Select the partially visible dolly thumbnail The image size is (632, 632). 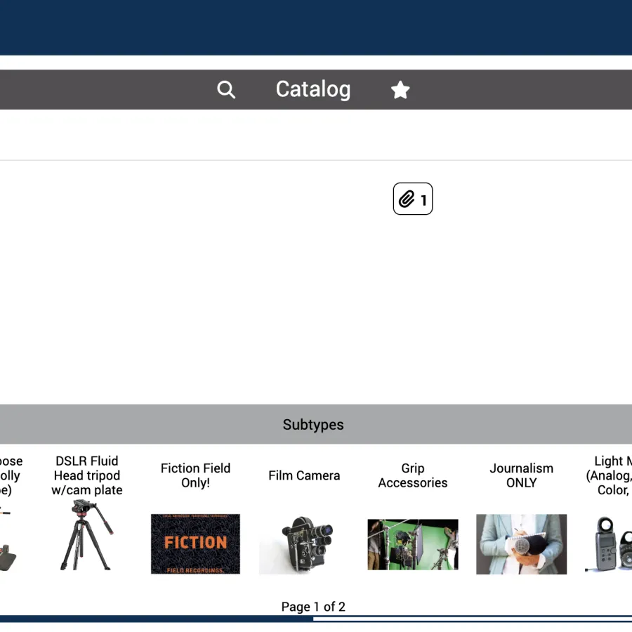(8, 544)
